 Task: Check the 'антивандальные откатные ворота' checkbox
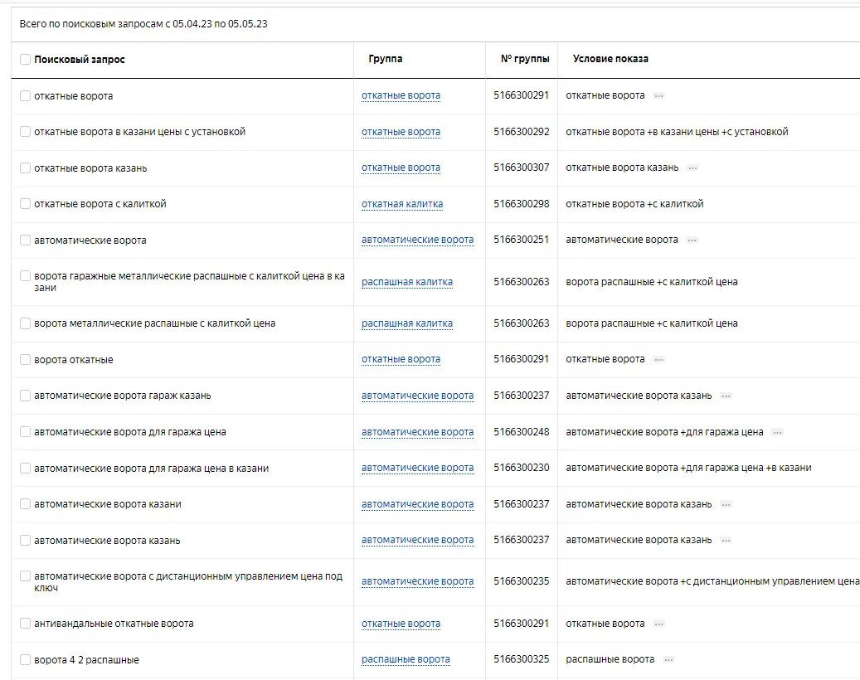pyautogui.click(x=25, y=624)
